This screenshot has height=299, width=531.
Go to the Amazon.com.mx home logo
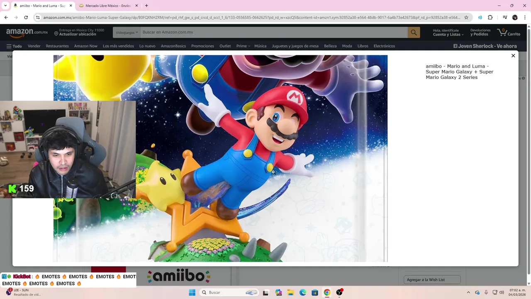point(27,32)
